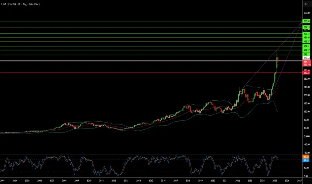Click the 2007 year label on time axis
The height and width of the screenshot is (184, 312).
[x=52, y=181]
